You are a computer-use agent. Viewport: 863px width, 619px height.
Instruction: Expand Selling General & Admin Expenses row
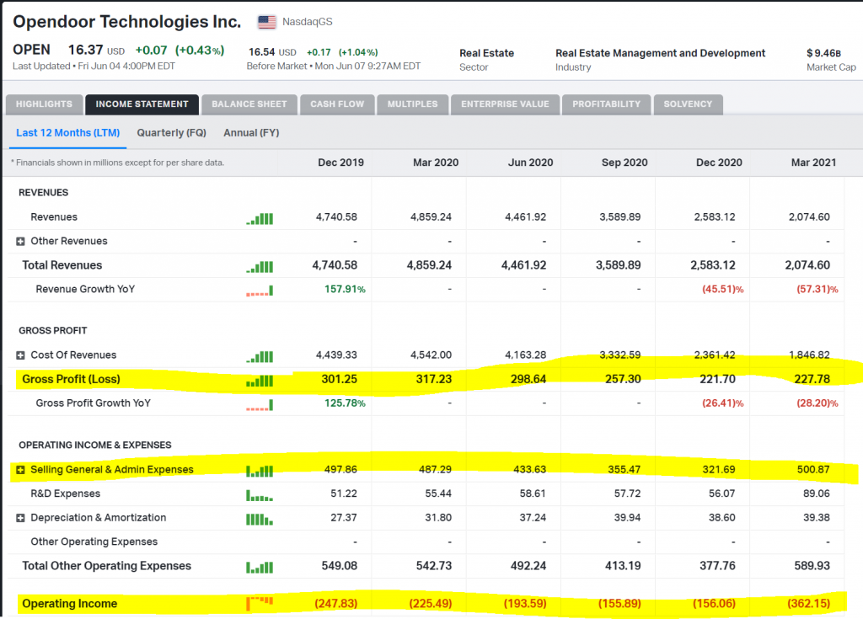(x=20, y=470)
